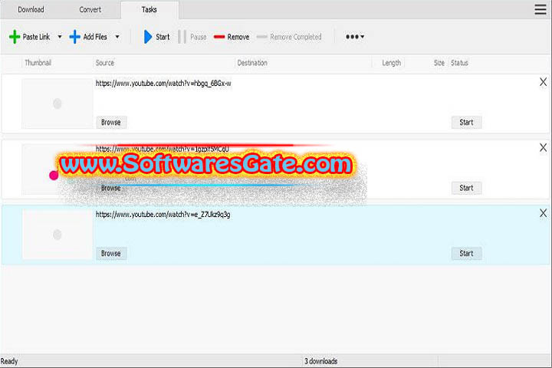Select the hbgq_68Gx-w YouTube URL text
Screen dimensions: 552x368
coord(163,84)
